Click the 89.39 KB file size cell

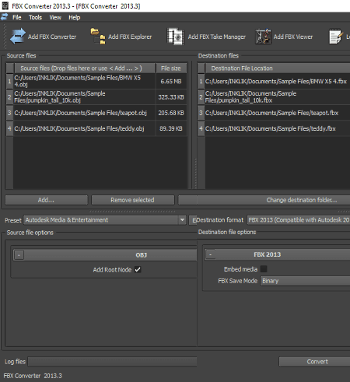(171, 128)
